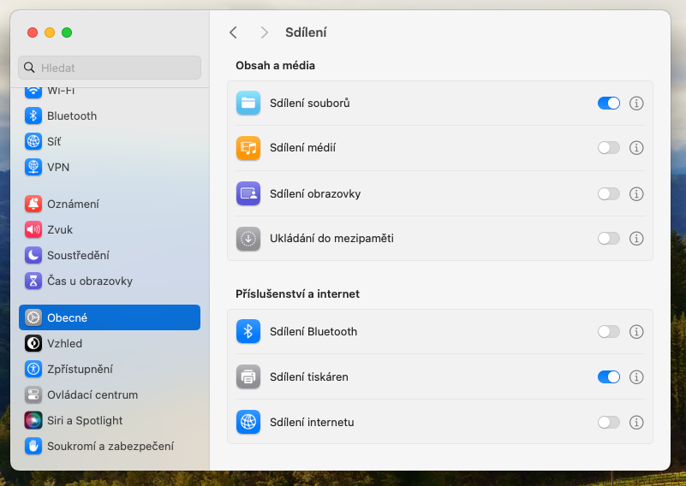Viewport: 686px width, 486px height.
Task: Turn off Sdílení tiskáren toggle
Action: point(609,376)
